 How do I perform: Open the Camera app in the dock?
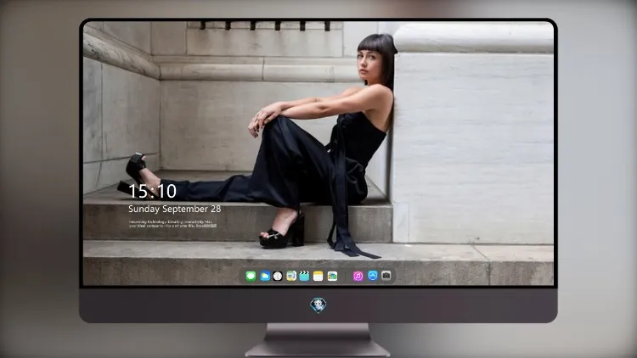click(386, 276)
